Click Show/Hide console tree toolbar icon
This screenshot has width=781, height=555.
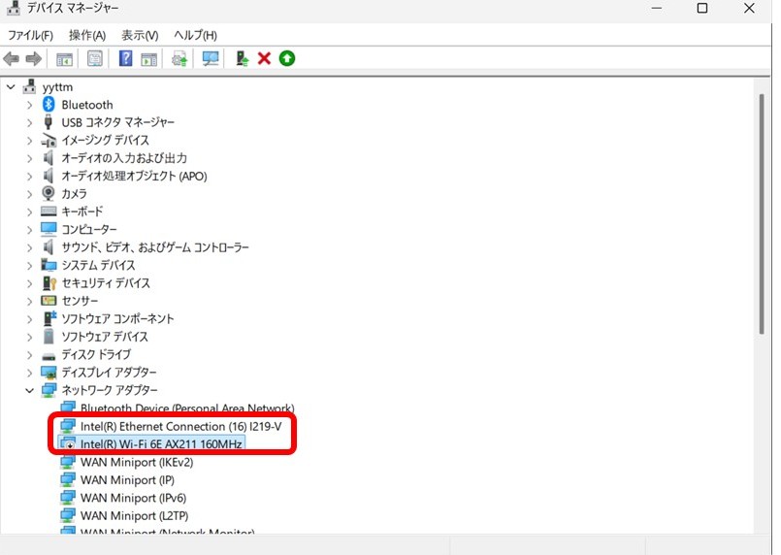click(64, 59)
